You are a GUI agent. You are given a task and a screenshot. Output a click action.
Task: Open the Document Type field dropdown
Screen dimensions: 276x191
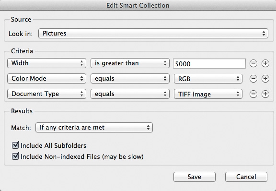pyautogui.click(x=46, y=94)
